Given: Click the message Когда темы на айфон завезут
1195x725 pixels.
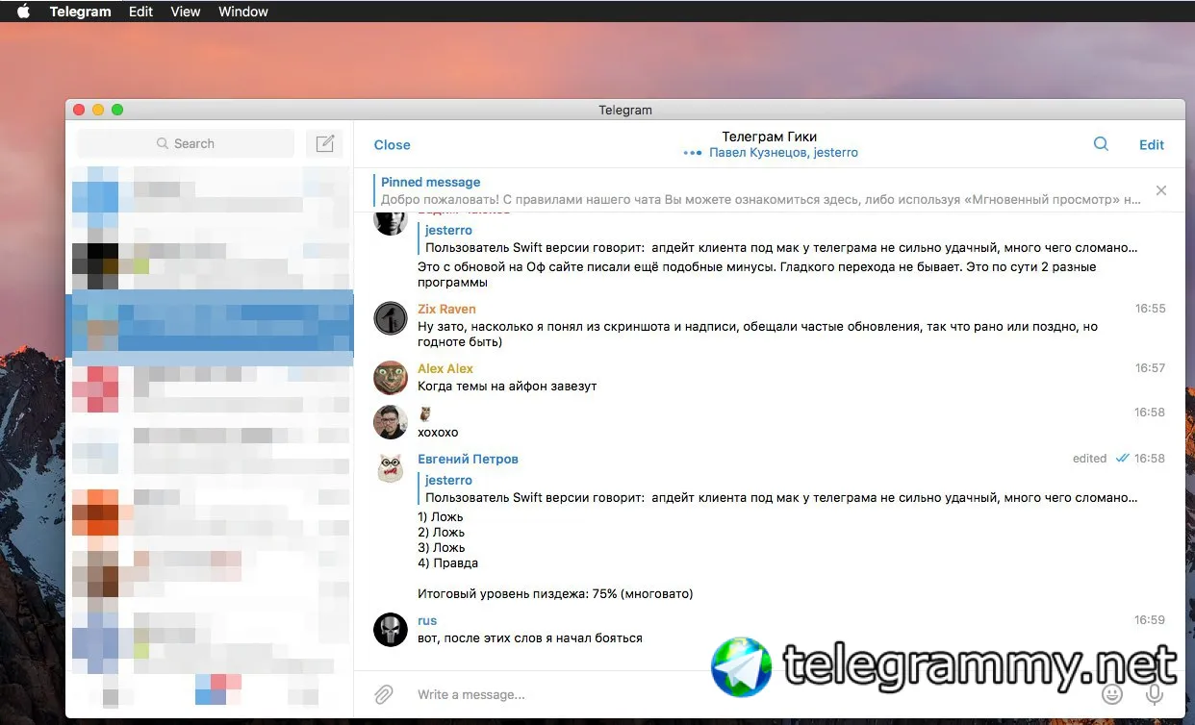Looking at the screenshot, I should click(x=507, y=386).
